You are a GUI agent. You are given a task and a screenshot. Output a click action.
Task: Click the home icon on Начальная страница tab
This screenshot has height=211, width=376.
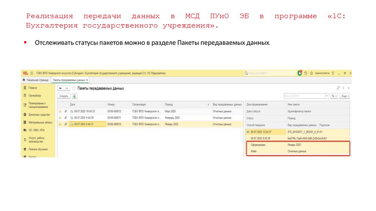tap(24, 80)
